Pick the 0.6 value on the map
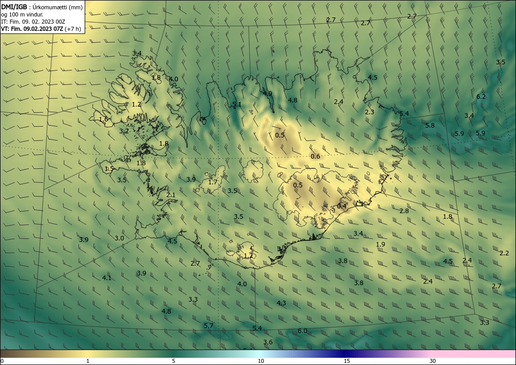Viewport: 516px width, 365px height. tap(315, 156)
